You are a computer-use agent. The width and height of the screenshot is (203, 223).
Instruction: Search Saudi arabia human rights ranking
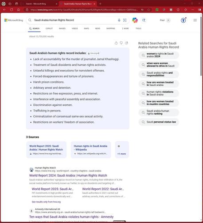pyautogui.click(x=159, y=112)
